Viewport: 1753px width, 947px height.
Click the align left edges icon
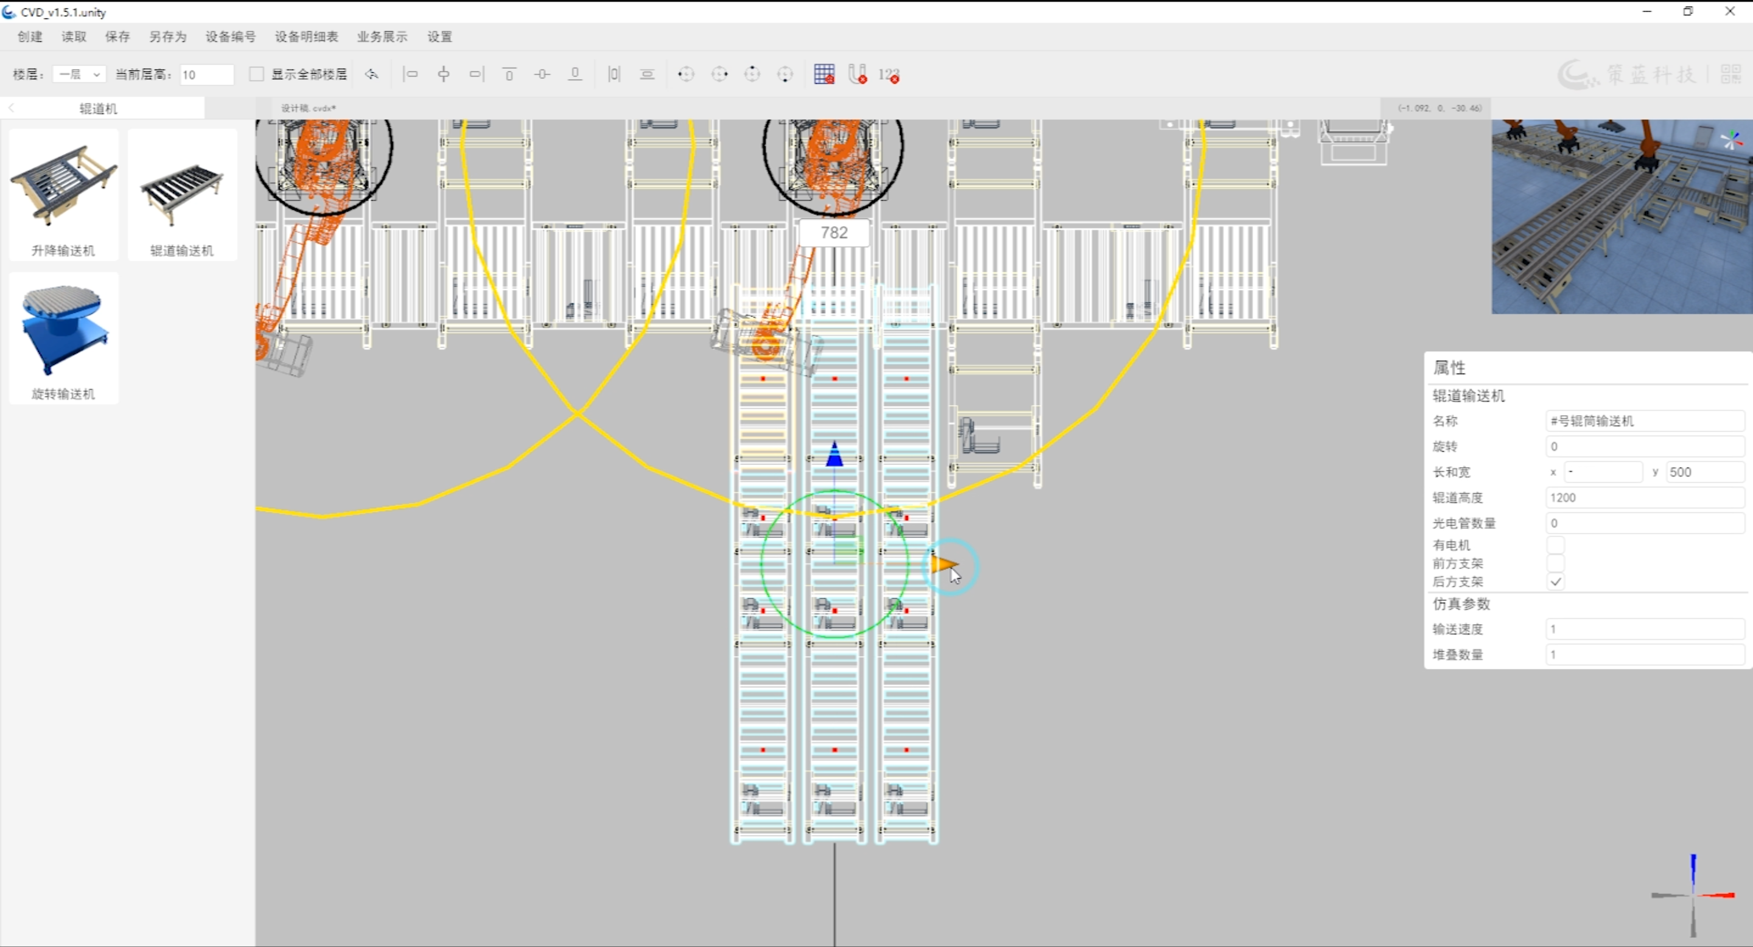(410, 74)
